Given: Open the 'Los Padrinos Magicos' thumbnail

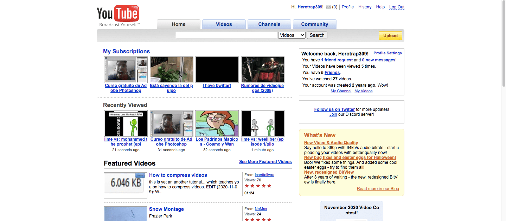Looking at the screenshot, I should pyautogui.click(x=217, y=123).
